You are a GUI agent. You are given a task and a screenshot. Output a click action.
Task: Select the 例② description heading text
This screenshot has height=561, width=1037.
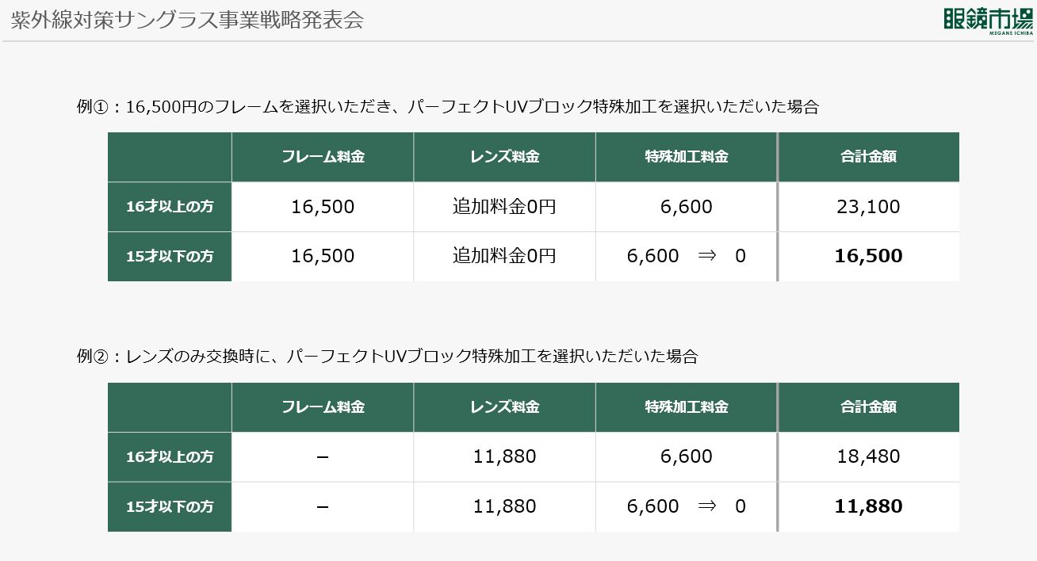(387, 357)
